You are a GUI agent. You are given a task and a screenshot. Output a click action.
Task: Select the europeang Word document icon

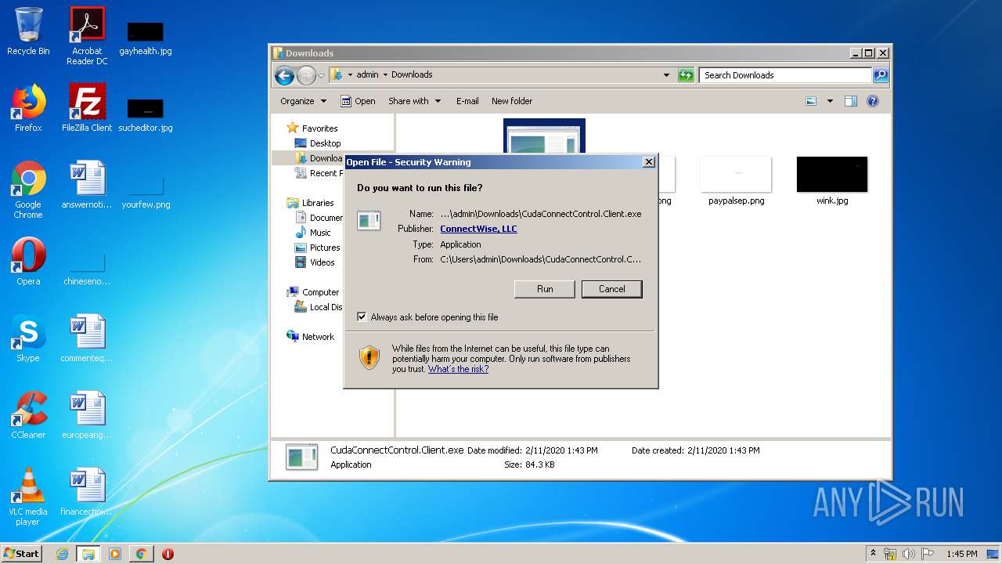87,415
